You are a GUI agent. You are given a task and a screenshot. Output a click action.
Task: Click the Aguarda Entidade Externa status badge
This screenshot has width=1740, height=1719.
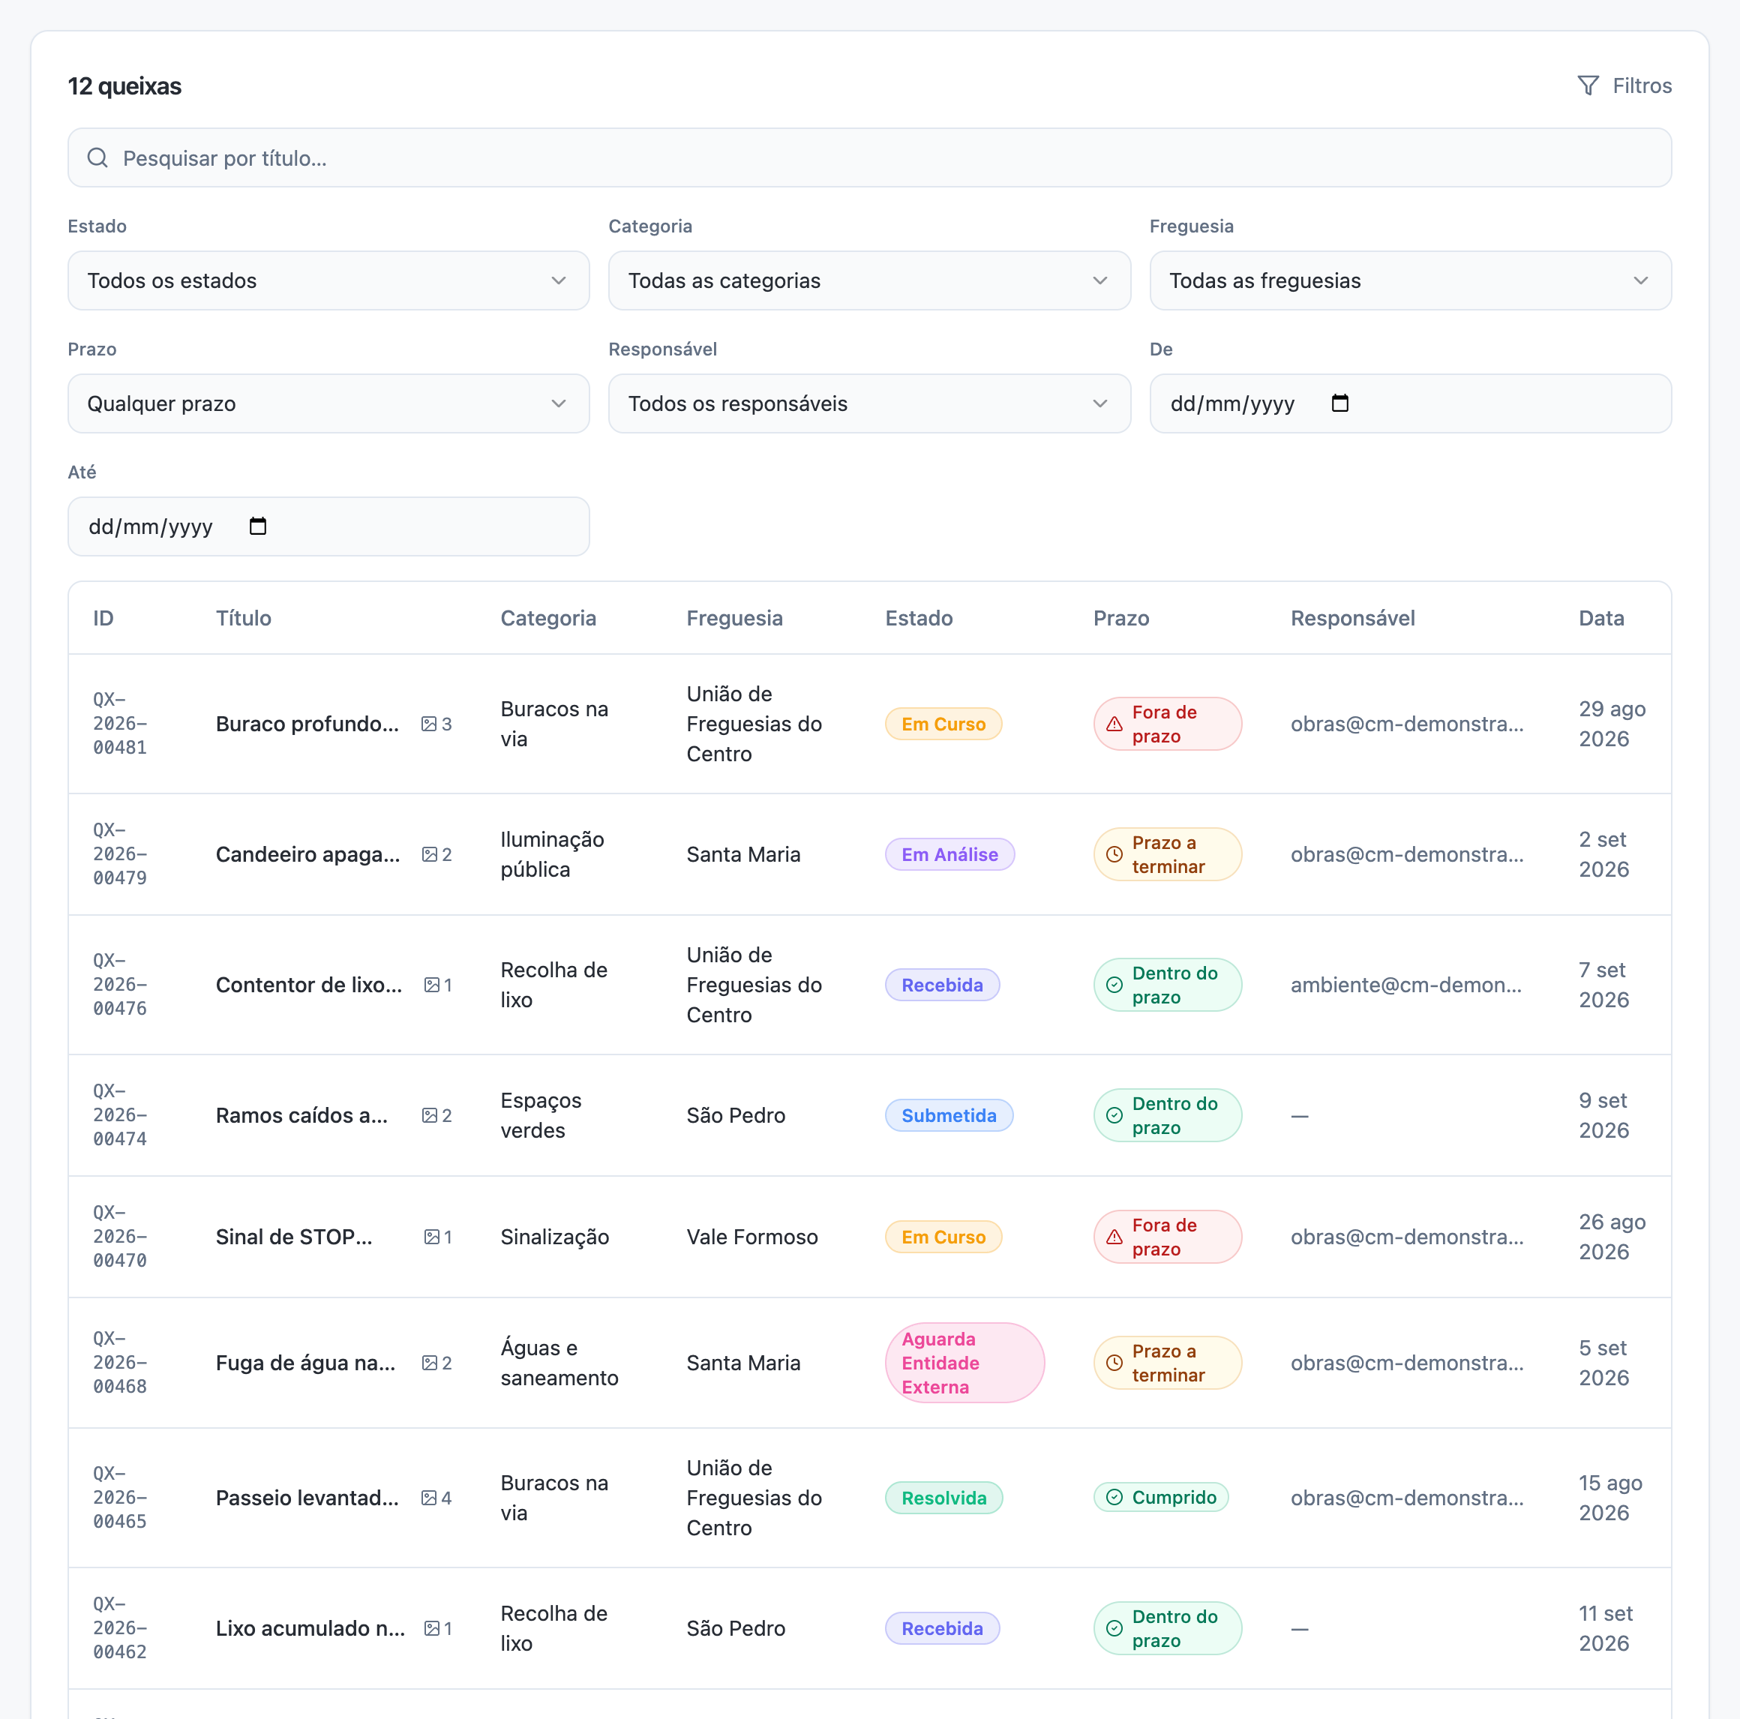[964, 1363]
